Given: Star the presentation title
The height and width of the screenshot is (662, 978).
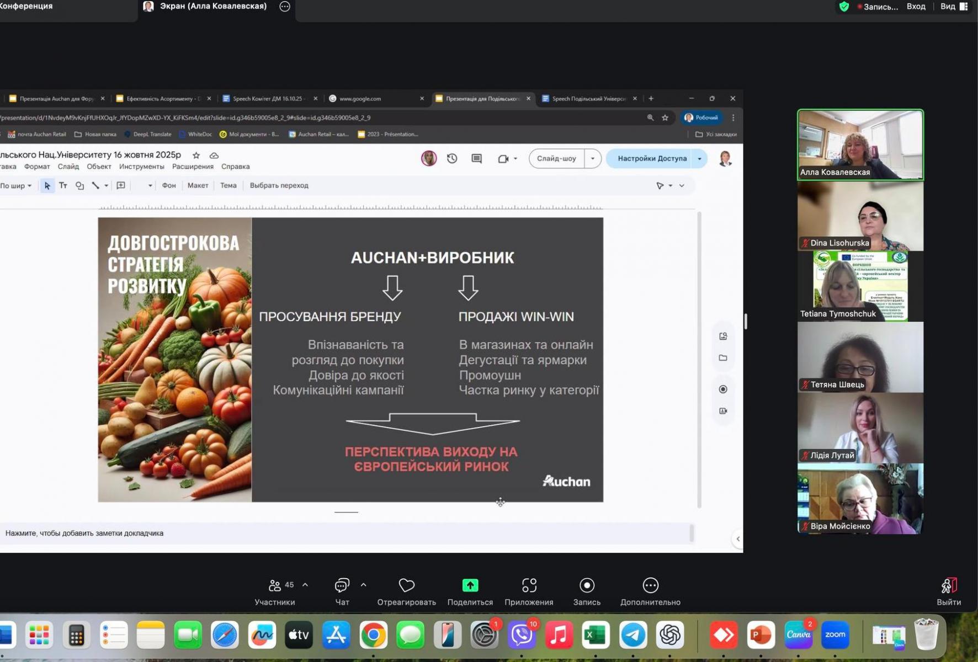Looking at the screenshot, I should click(196, 156).
